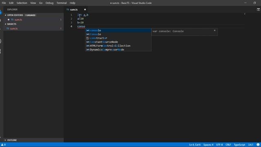261x147 pixels.
Task: Open the feedback smiley in status bar
Action: (x=258, y=145)
